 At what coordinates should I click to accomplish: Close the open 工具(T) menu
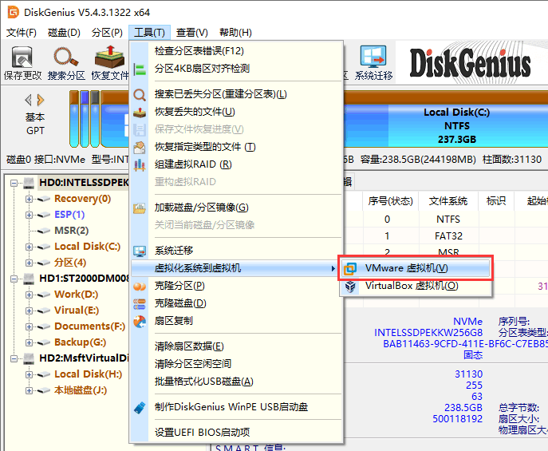pos(150,33)
